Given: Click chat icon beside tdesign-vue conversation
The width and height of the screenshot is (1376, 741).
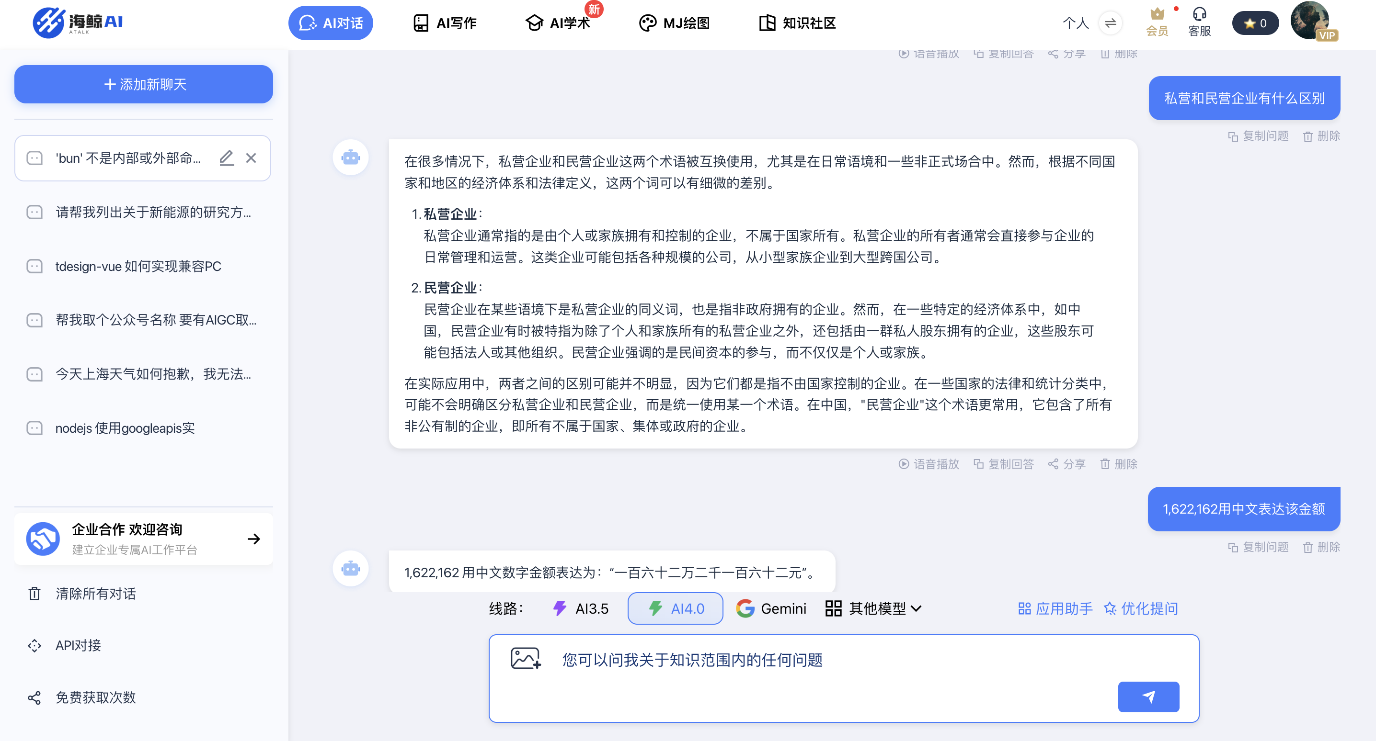Looking at the screenshot, I should 34,266.
